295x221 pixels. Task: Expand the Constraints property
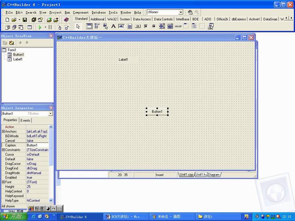3,150
